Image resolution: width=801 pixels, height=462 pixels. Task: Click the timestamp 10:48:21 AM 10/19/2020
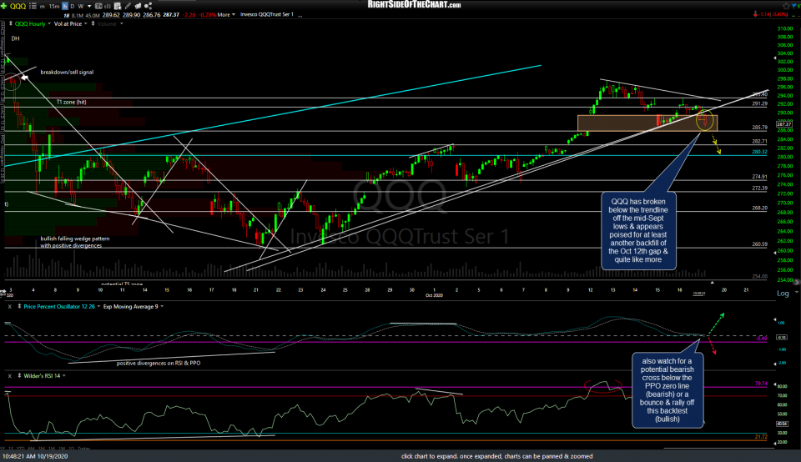[x=35, y=456]
